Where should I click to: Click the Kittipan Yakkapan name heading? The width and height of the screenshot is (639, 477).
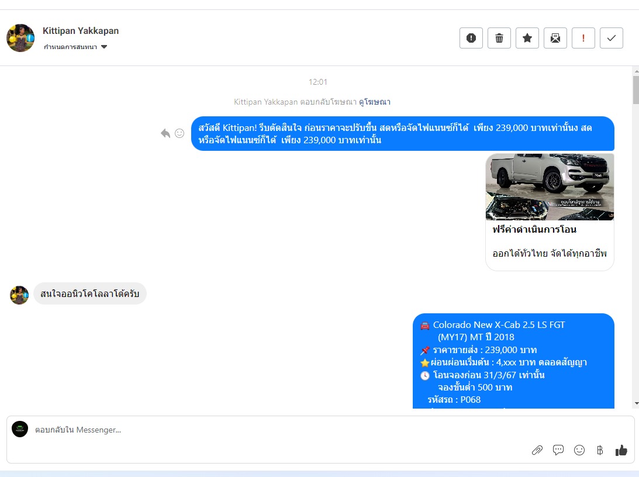(81, 31)
